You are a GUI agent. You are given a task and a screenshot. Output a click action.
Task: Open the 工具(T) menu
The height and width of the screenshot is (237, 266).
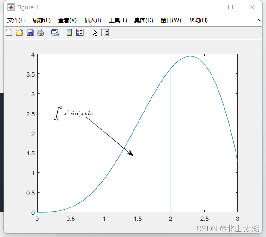pyautogui.click(x=118, y=20)
